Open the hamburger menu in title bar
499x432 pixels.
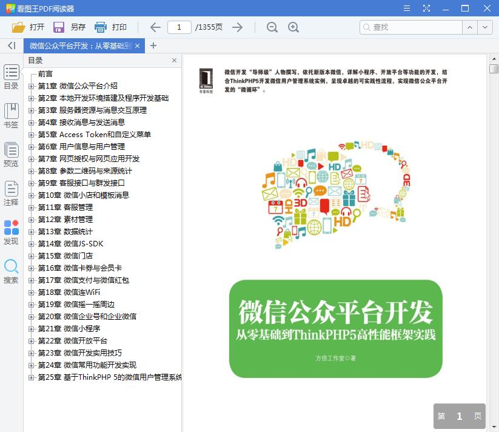(407, 8)
